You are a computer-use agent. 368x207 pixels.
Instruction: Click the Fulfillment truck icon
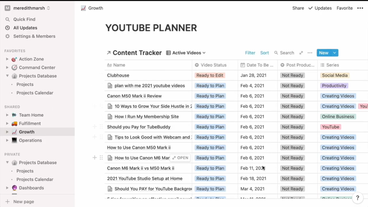14,123
